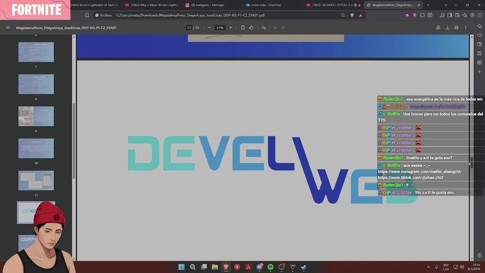Open Brave Shields lion icon
Screen dimensions: 485x273
point(352,15)
